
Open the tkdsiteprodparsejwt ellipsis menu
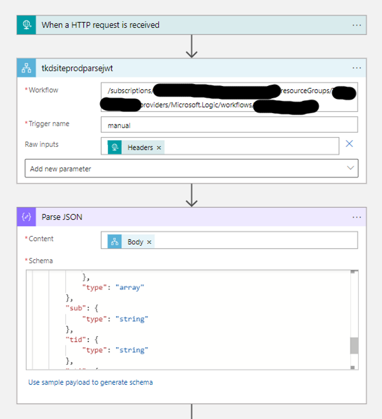[357, 68]
